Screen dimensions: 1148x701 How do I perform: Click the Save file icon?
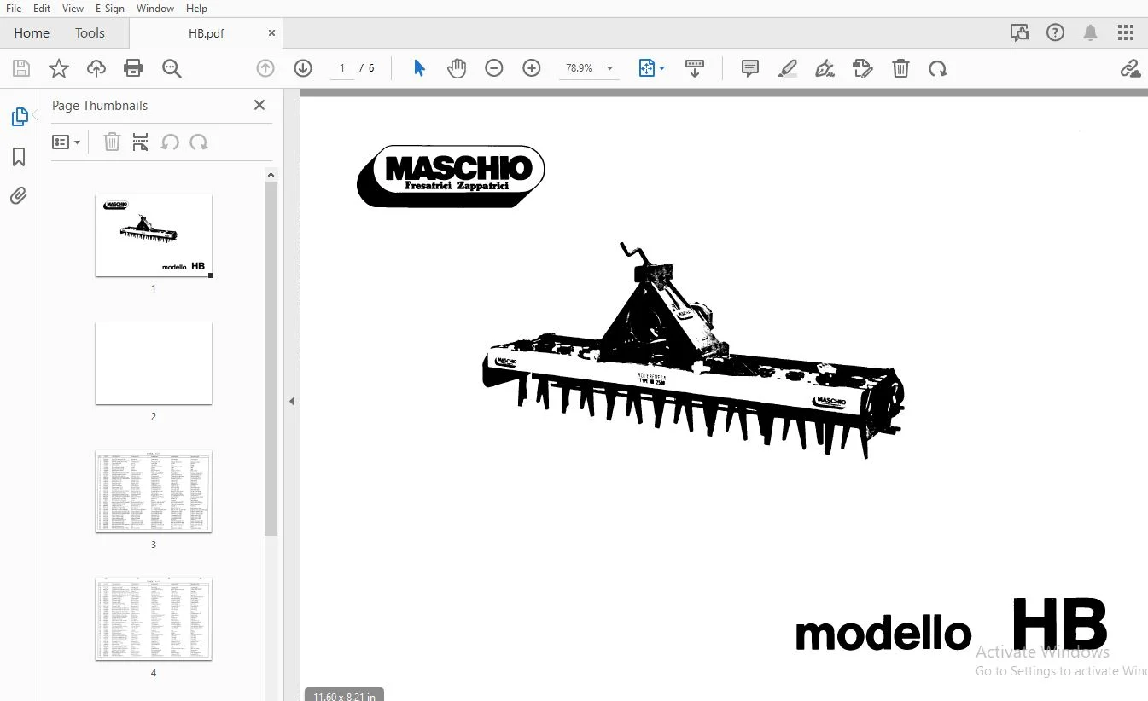tap(21, 68)
